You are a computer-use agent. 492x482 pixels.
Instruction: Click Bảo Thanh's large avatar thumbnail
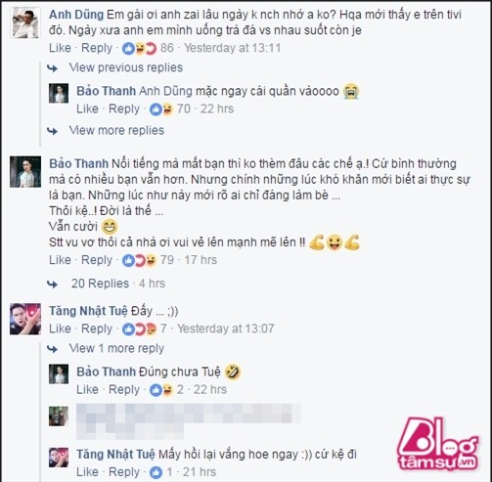25,172
